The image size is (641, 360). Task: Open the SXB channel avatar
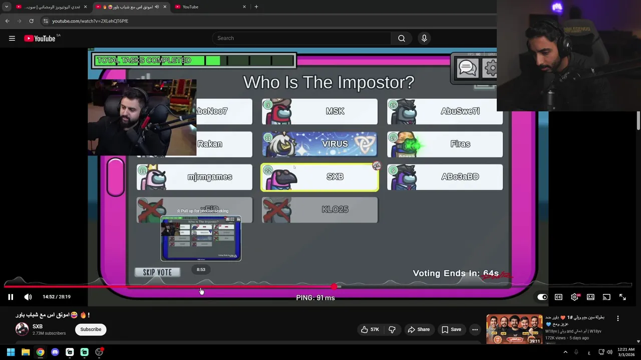(x=22, y=329)
